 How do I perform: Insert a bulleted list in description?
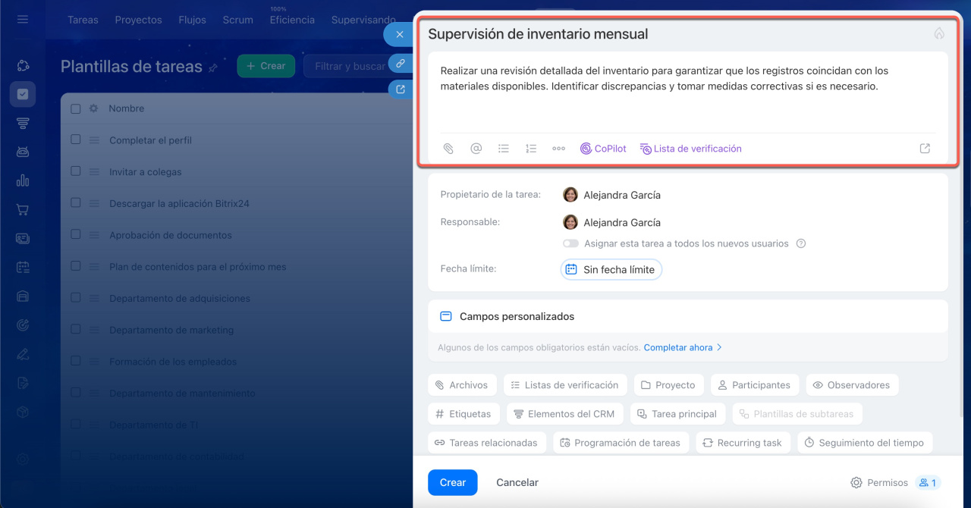(504, 149)
